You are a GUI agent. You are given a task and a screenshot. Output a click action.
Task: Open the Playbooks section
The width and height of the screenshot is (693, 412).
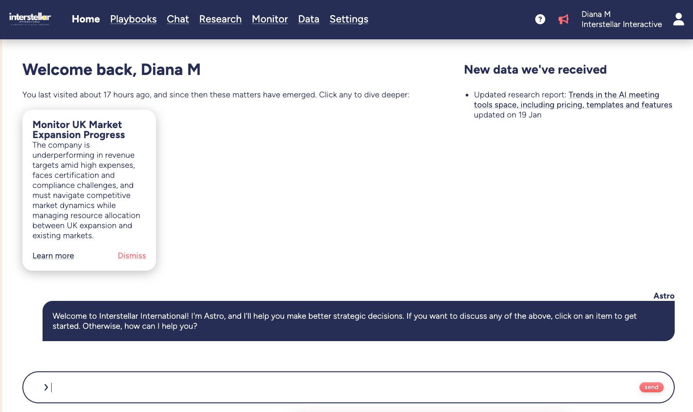pyautogui.click(x=133, y=19)
